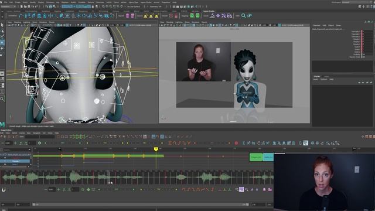This screenshot has height=211, width=375.
Task: Switch to Anim tab in Layer Editor
Action: 326,77
